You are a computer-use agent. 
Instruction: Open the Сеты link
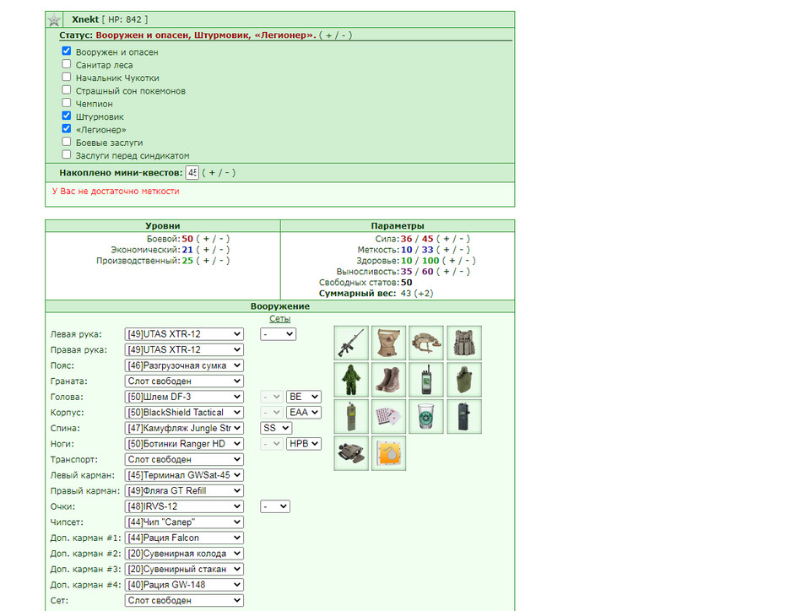(x=280, y=319)
